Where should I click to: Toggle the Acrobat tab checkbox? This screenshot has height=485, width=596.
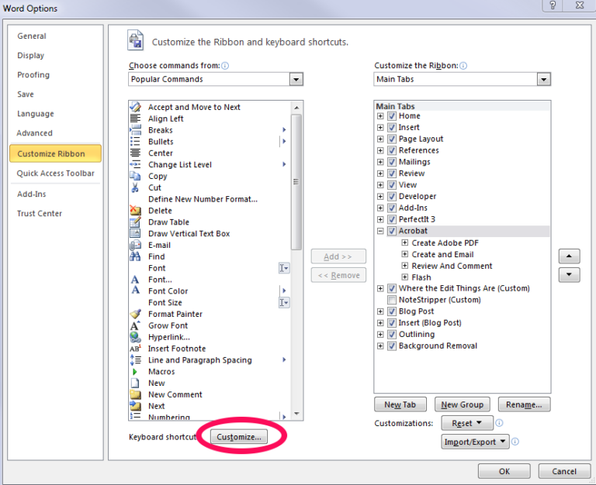[x=392, y=231]
